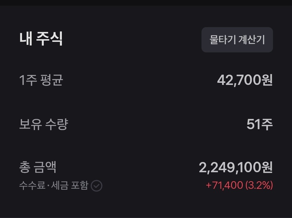Viewport: 292px width, 218px height.
Task: Open the 물타기 계산기 calculator
Action: point(237,40)
